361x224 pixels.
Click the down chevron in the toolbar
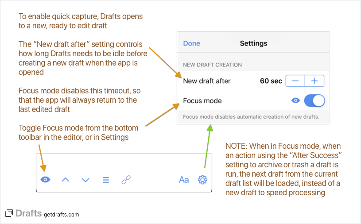coord(85,180)
